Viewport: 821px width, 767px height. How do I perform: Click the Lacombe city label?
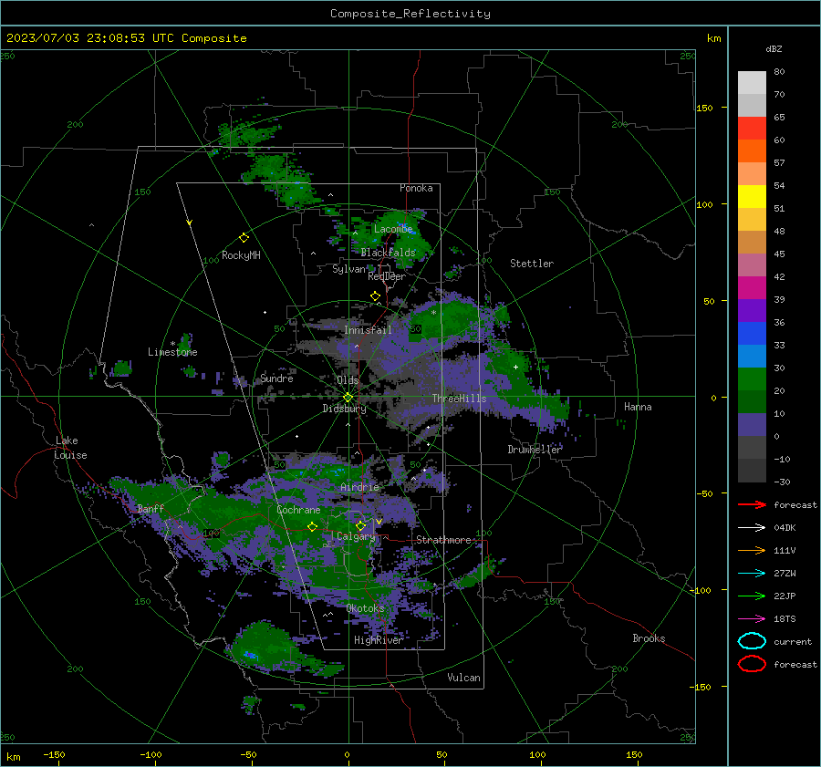[393, 229]
